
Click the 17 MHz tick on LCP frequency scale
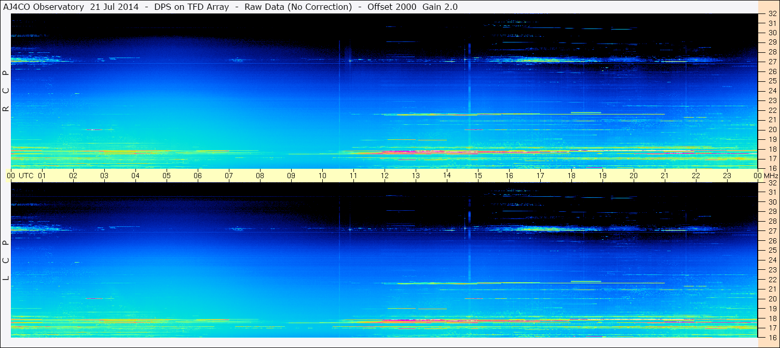point(772,328)
